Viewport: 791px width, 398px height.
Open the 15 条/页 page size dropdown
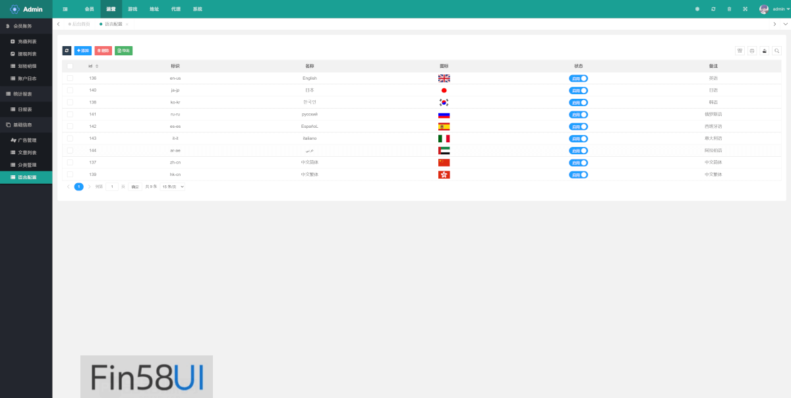[x=173, y=186]
